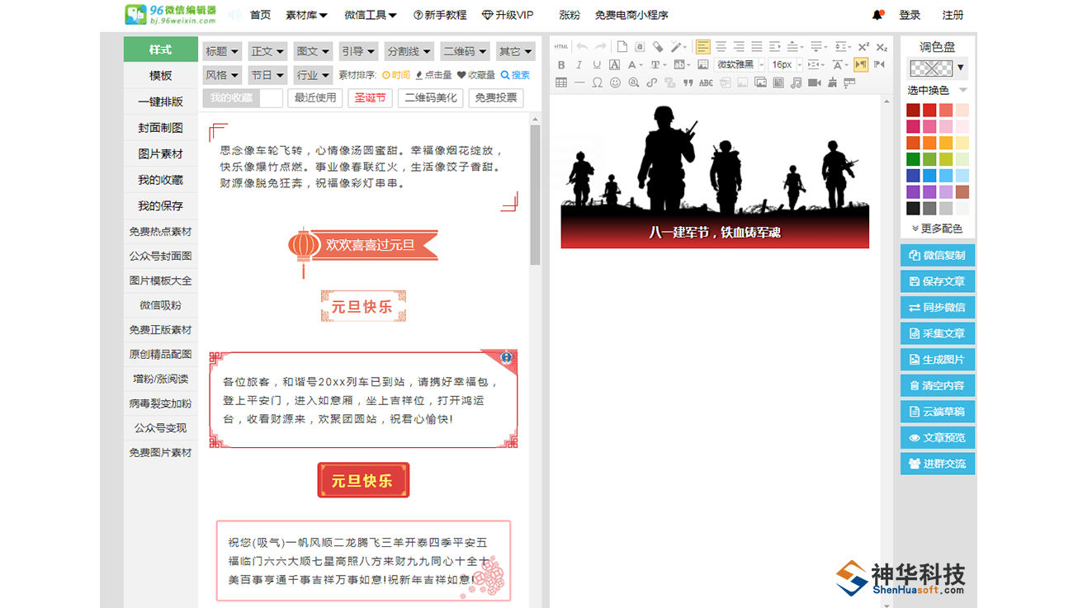Justify text in editor toolbar
The width and height of the screenshot is (1078, 608).
coord(757,47)
